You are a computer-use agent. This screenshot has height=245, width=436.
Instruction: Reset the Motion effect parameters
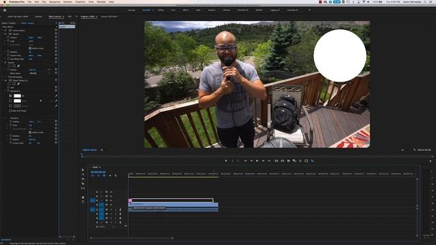pos(56,34)
